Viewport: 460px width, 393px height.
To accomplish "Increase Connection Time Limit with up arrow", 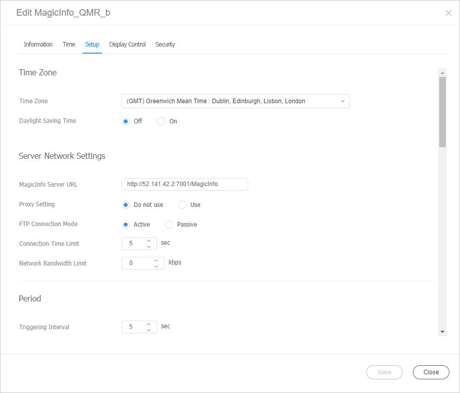I will 148,241.
